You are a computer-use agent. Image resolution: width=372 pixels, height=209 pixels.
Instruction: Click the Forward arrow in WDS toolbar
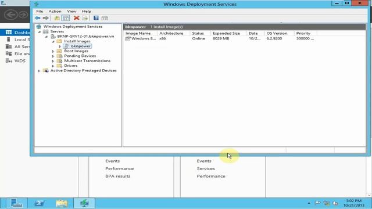45,18
